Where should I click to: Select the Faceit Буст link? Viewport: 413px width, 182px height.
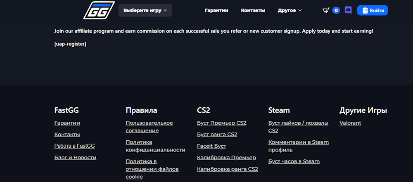(x=211, y=146)
